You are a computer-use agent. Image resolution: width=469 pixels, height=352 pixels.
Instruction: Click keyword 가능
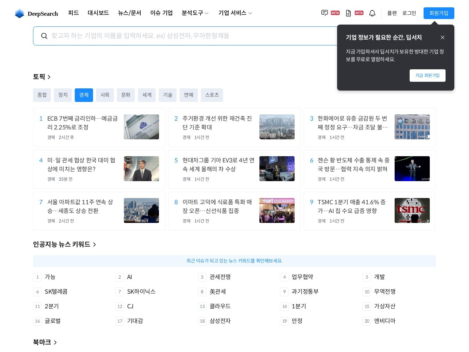point(50,277)
